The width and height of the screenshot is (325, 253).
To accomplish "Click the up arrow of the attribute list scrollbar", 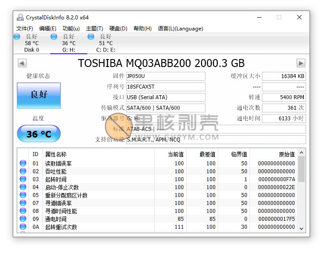I will (x=301, y=153).
